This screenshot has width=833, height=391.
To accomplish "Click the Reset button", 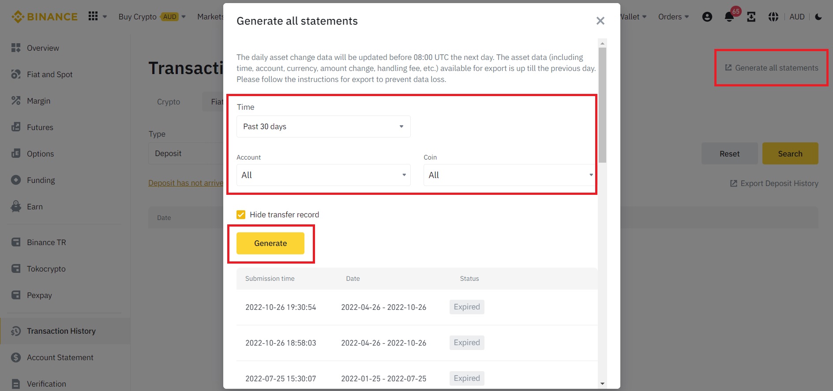I will [729, 153].
